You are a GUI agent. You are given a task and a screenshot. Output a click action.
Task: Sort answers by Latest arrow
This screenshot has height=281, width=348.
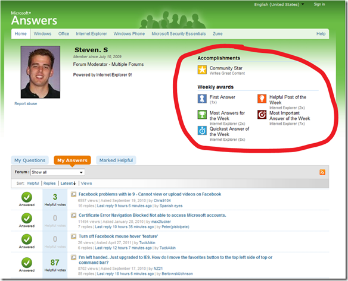(x=68, y=183)
